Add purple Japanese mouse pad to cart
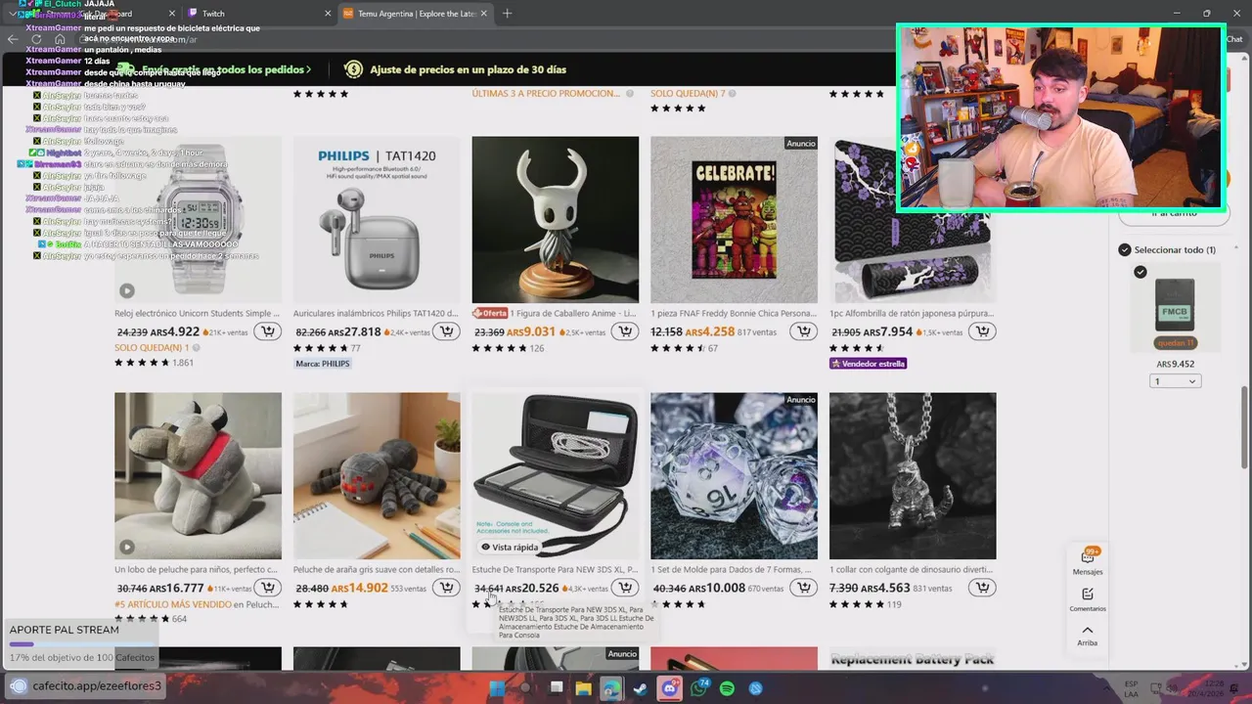 [983, 331]
